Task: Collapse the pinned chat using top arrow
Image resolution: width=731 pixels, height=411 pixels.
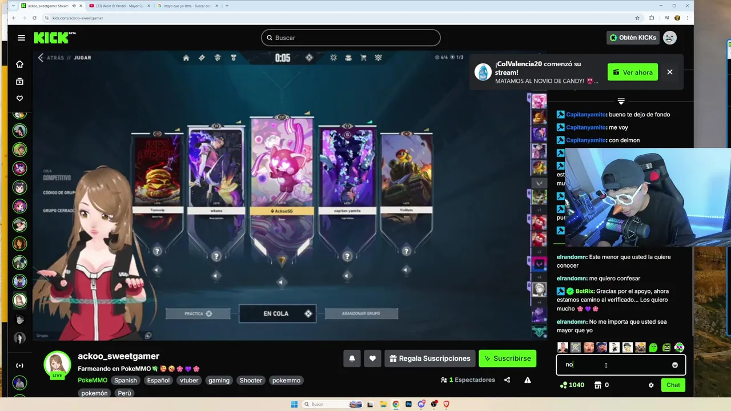Action: (621, 101)
